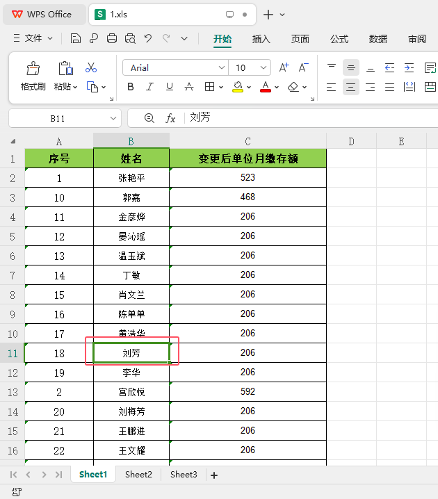Jump to the first sheet arrow
The height and width of the screenshot is (499, 438).
pyautogui.click(x=13, y=475)
